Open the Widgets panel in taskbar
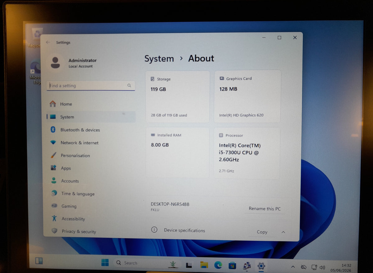373x273 pixels. click(x=39, y=261)
